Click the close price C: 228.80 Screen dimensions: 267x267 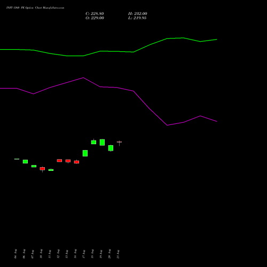pyautogui.click(x=95, y=14)
